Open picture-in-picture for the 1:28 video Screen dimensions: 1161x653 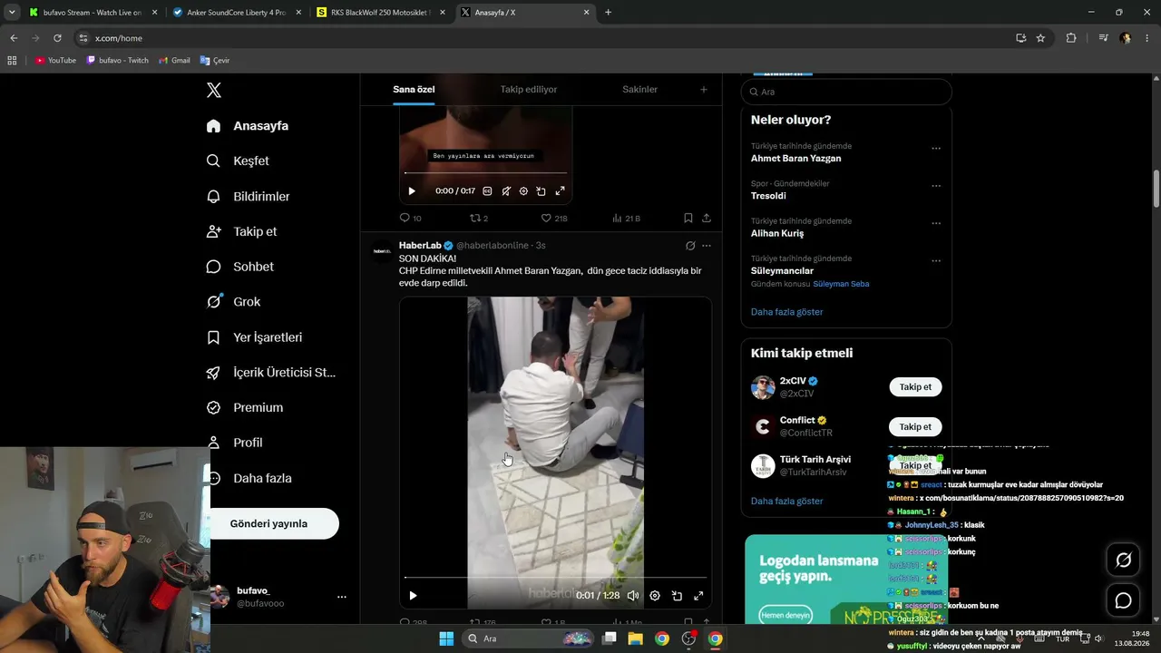pyautogui.click(x=677, y=596)
